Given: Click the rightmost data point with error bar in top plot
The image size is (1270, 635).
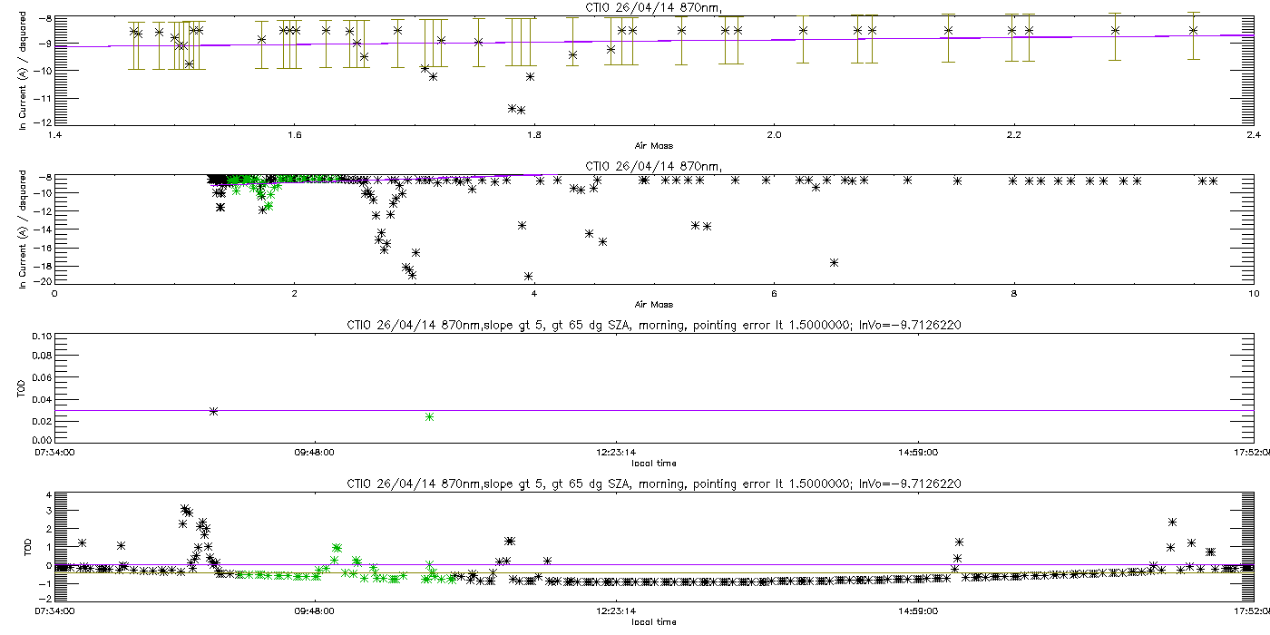Looking at the screenshot, I should tap(1194, 30).
